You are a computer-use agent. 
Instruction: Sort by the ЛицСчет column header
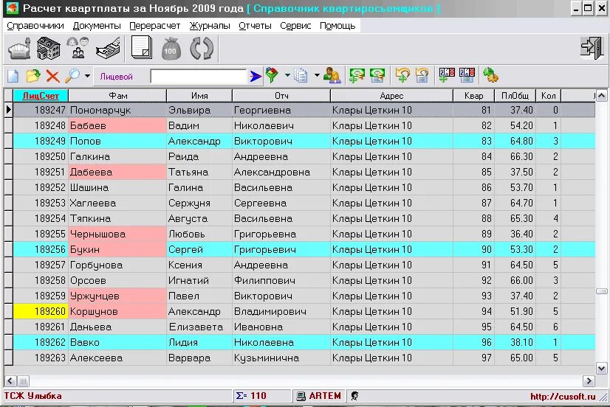click(x=41, y=96)
